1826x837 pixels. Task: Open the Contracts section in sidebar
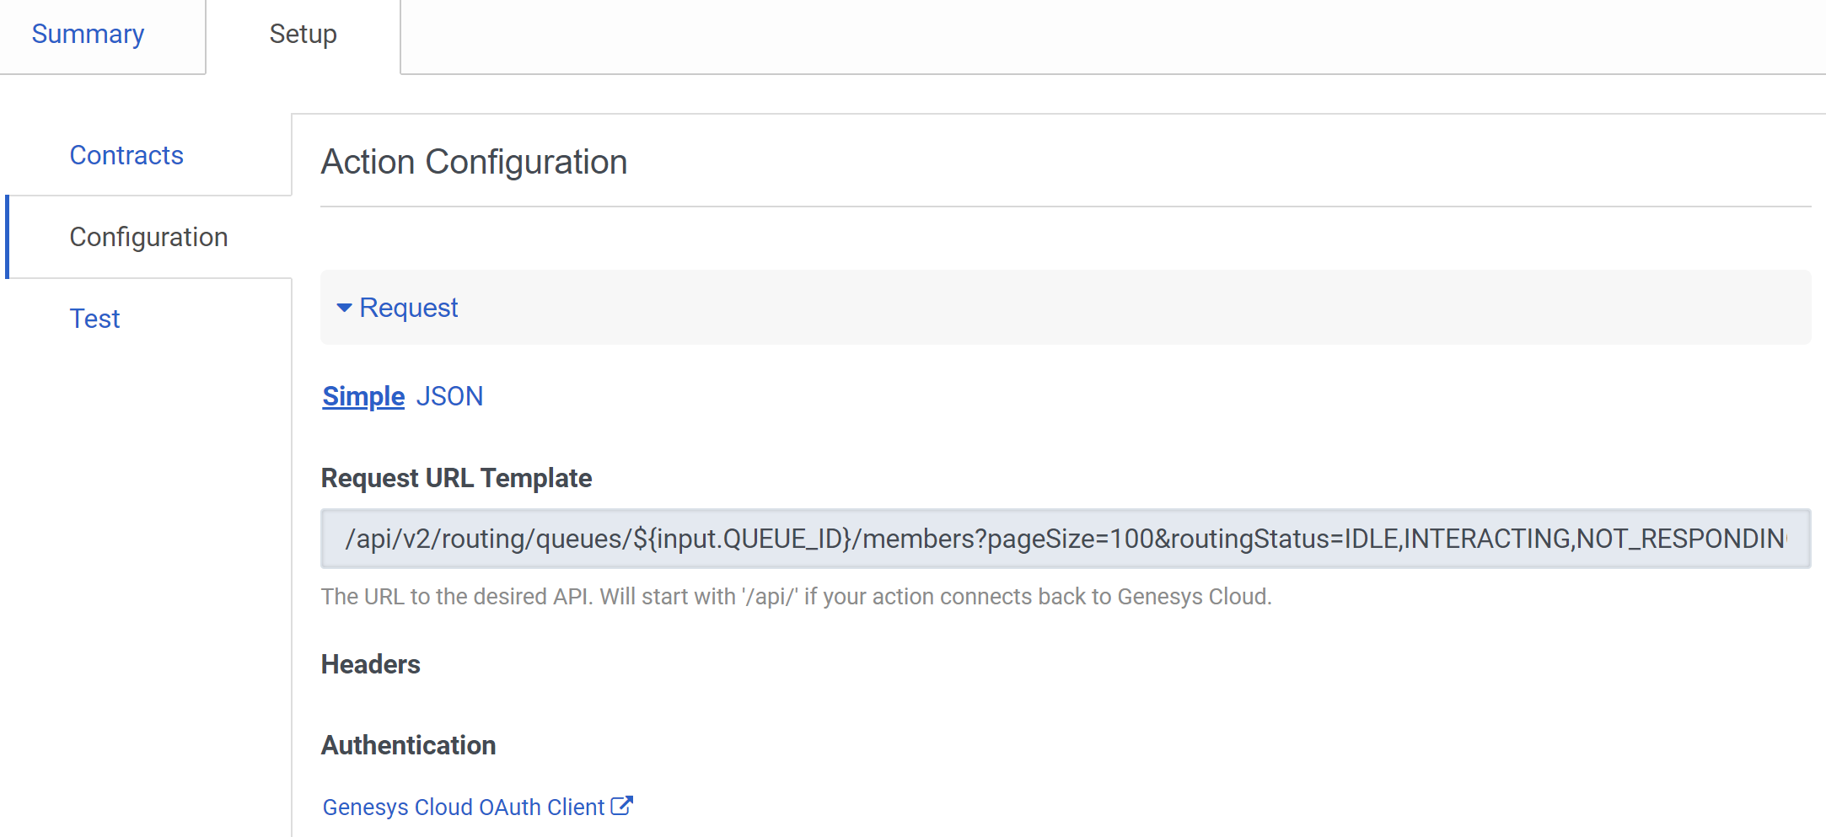click(x=126, y=155)
